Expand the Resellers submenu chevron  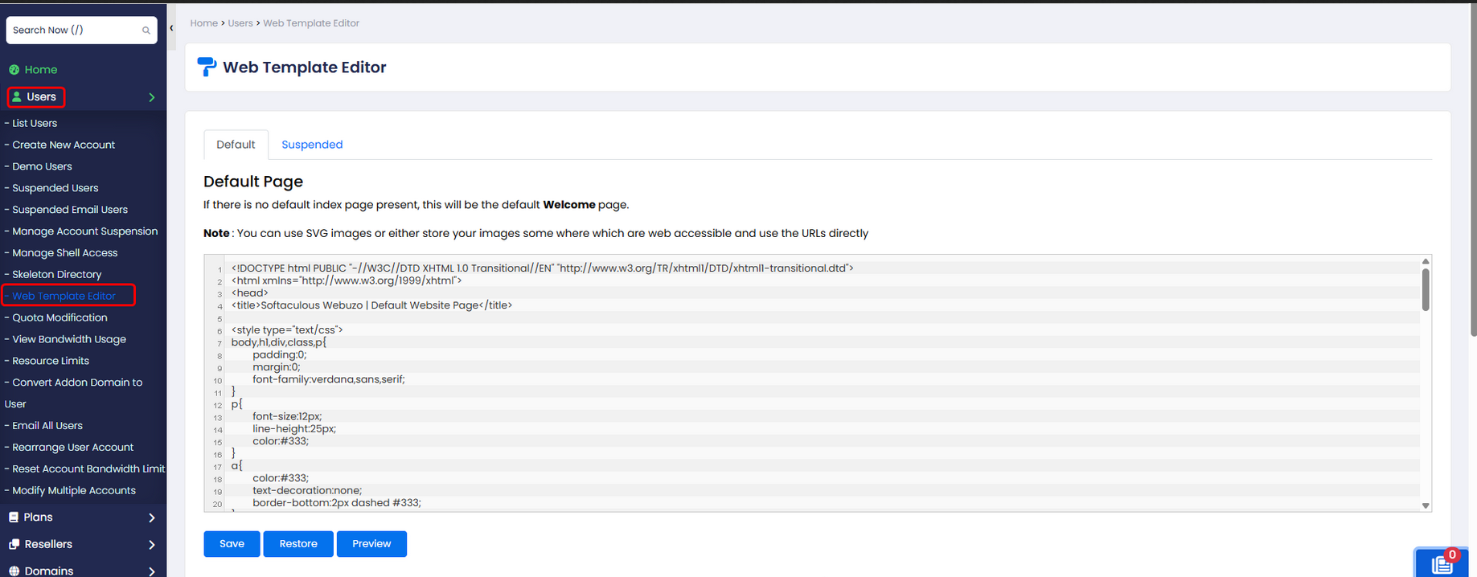[x=151, y=544]
